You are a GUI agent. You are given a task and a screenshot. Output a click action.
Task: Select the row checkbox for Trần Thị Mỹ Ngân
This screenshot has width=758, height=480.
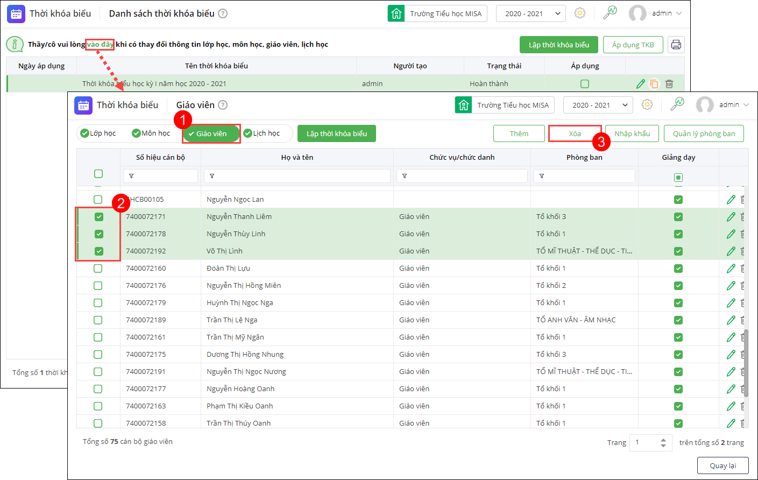(x=98, y=337)
